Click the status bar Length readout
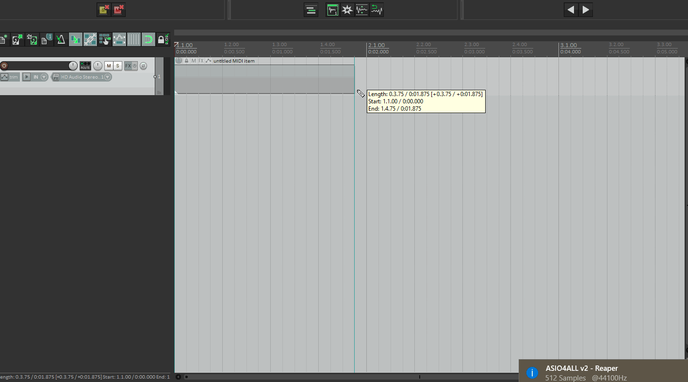Viewport: 688px width, 382px height. pos(85,377)
